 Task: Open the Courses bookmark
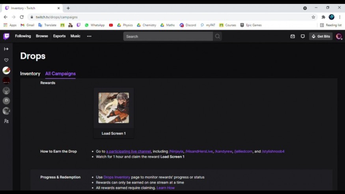click(228, 25)
